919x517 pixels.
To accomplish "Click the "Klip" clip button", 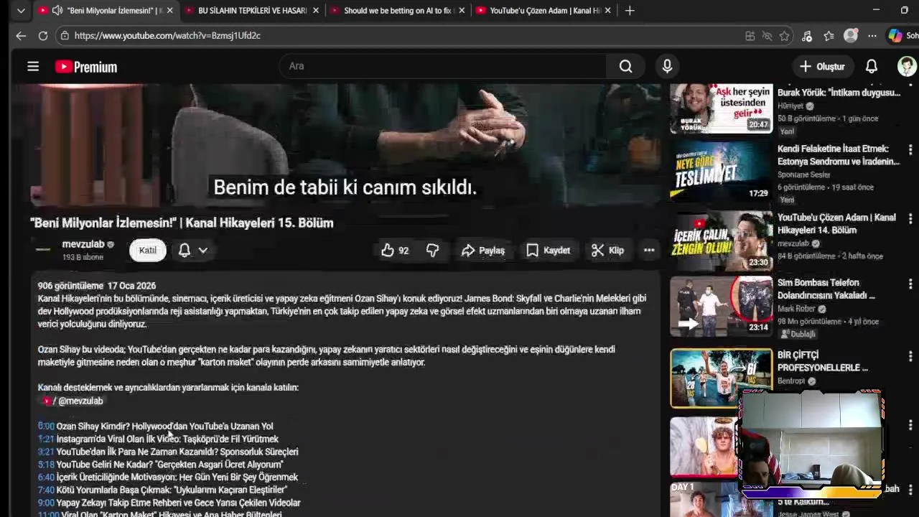I will 607,250.
